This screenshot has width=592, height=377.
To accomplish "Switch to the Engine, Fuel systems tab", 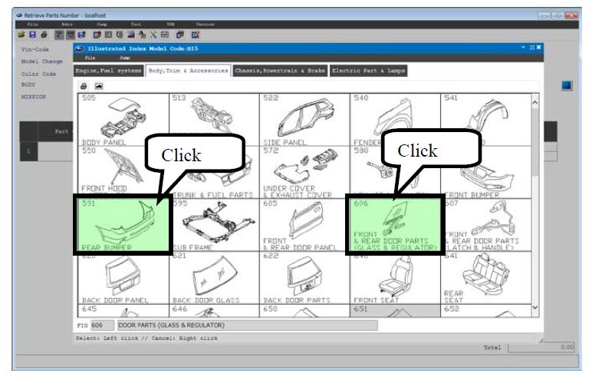I will [108, 71].
